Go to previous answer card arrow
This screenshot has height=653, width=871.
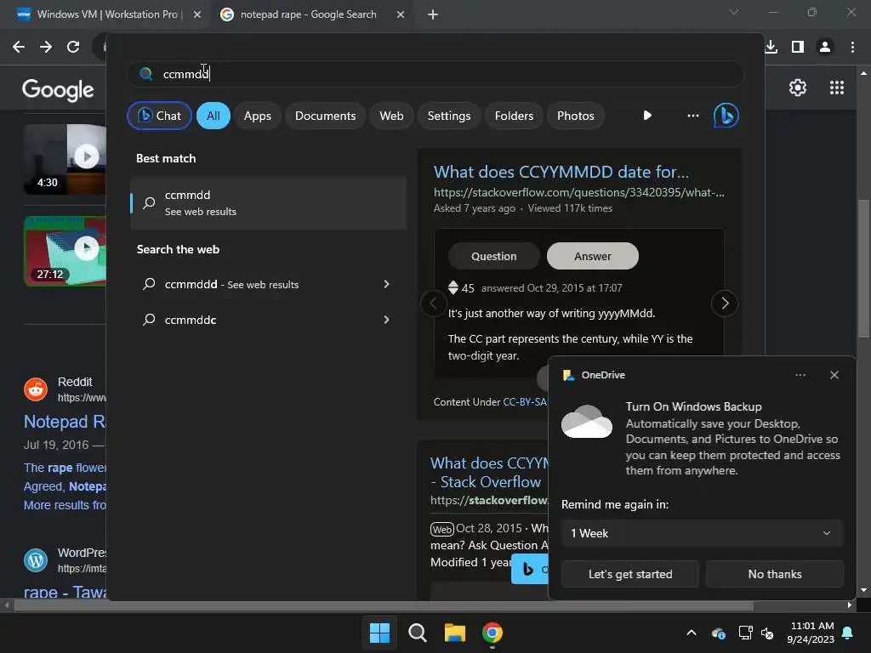tap(433, 304)
